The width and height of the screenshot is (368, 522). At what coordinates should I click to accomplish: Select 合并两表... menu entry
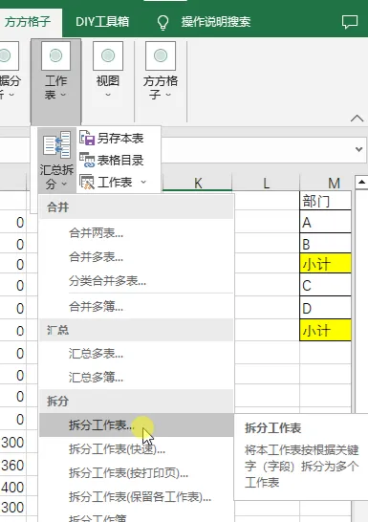click(137, 233)
